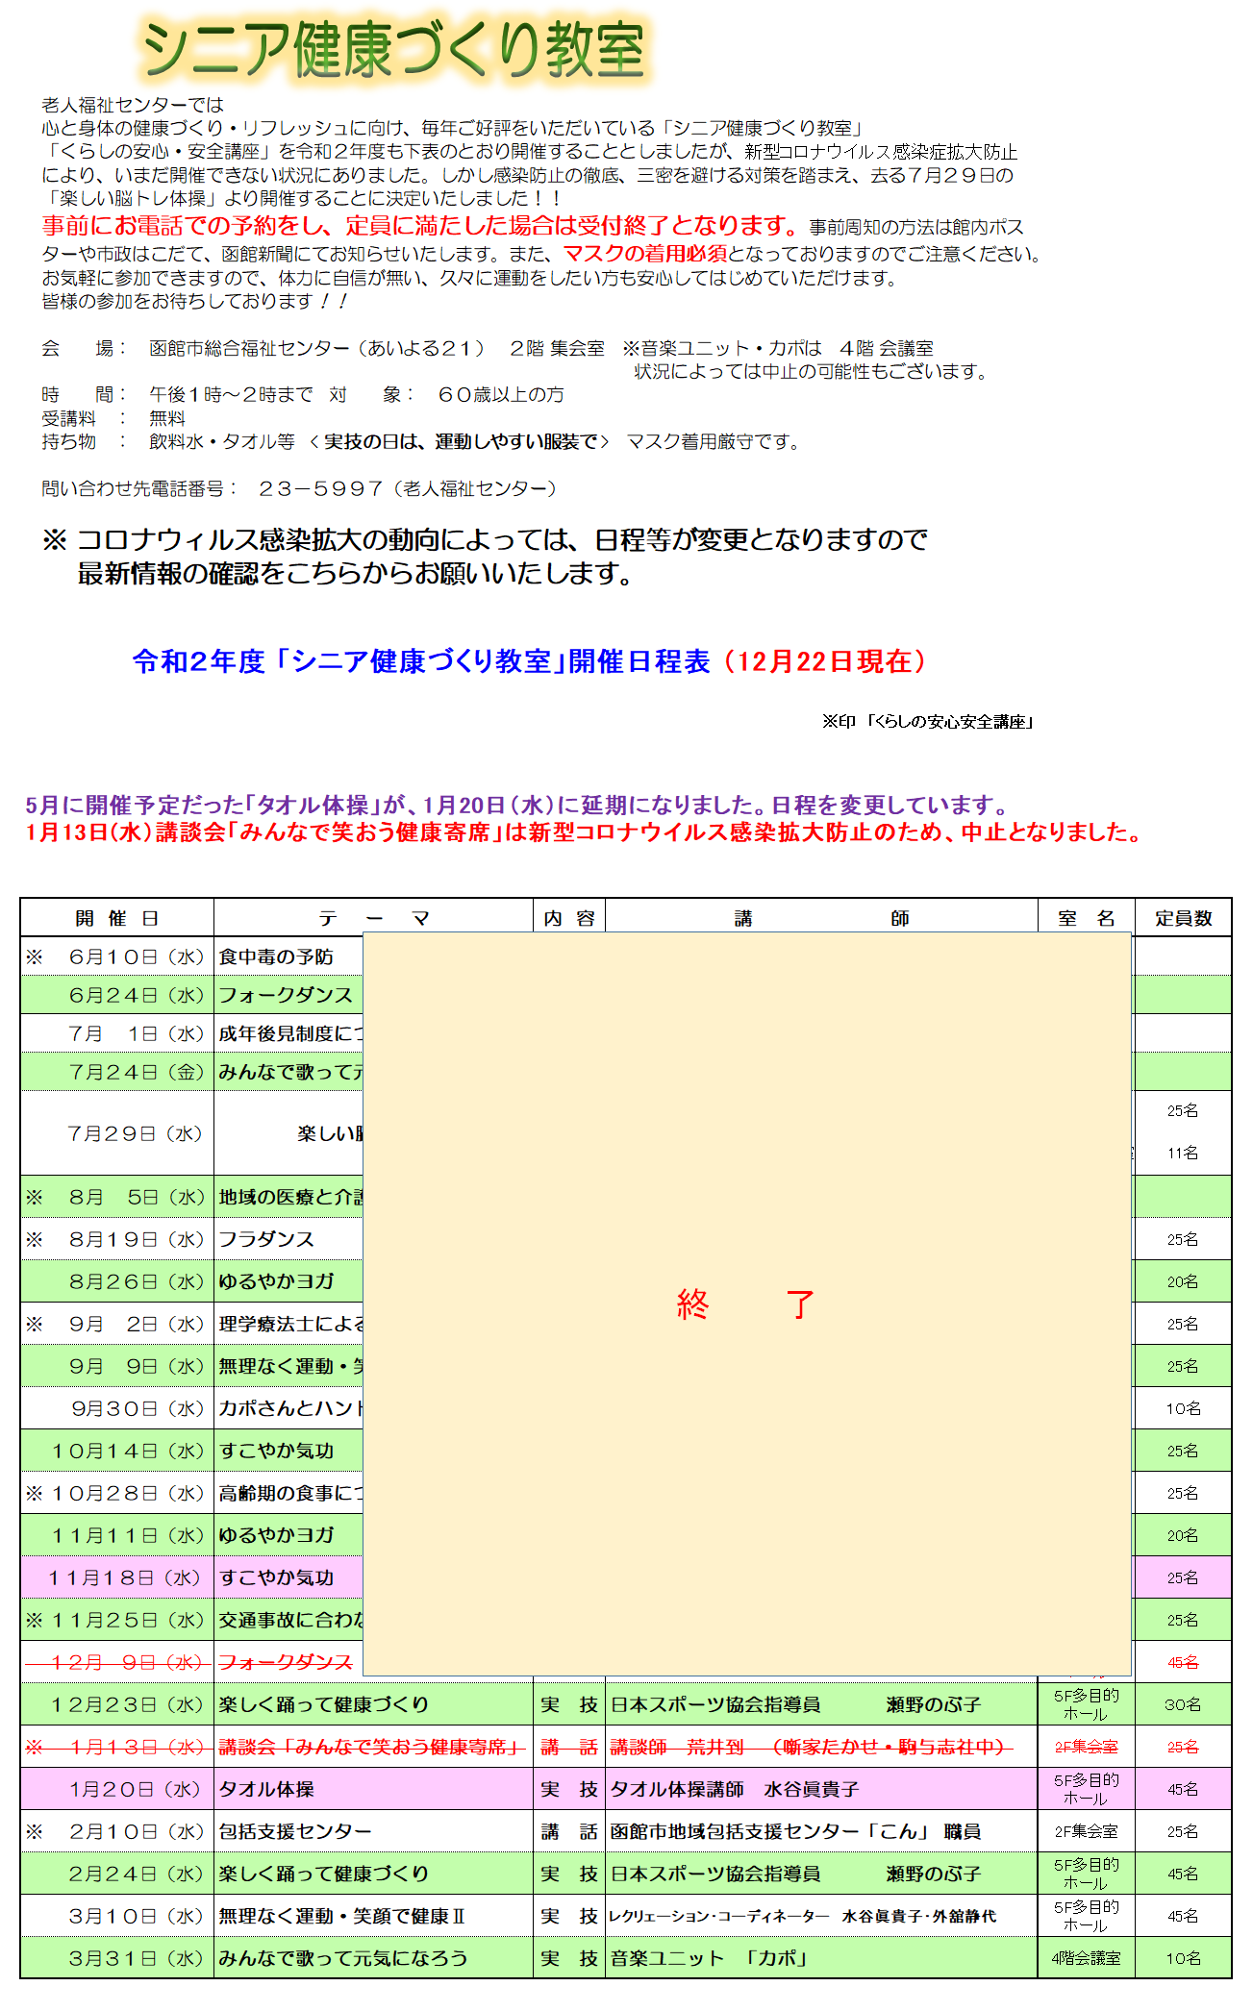Click the theme 無理なく運動・笑顔で健康Ⅱ
1253x2011 pixels.
pyautogui.click(x=342, y=1917)
